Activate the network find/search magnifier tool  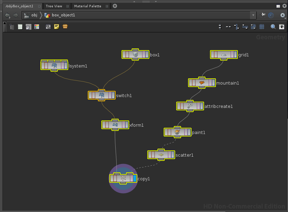273,26
